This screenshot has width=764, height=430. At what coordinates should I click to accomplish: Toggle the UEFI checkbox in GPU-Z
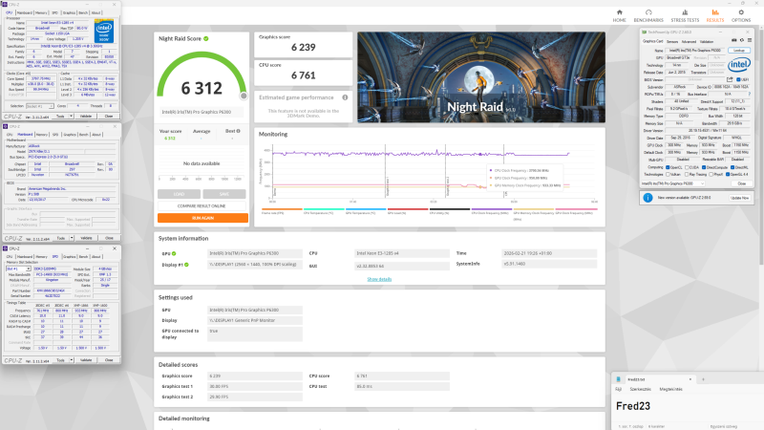[x=738, y=79]
